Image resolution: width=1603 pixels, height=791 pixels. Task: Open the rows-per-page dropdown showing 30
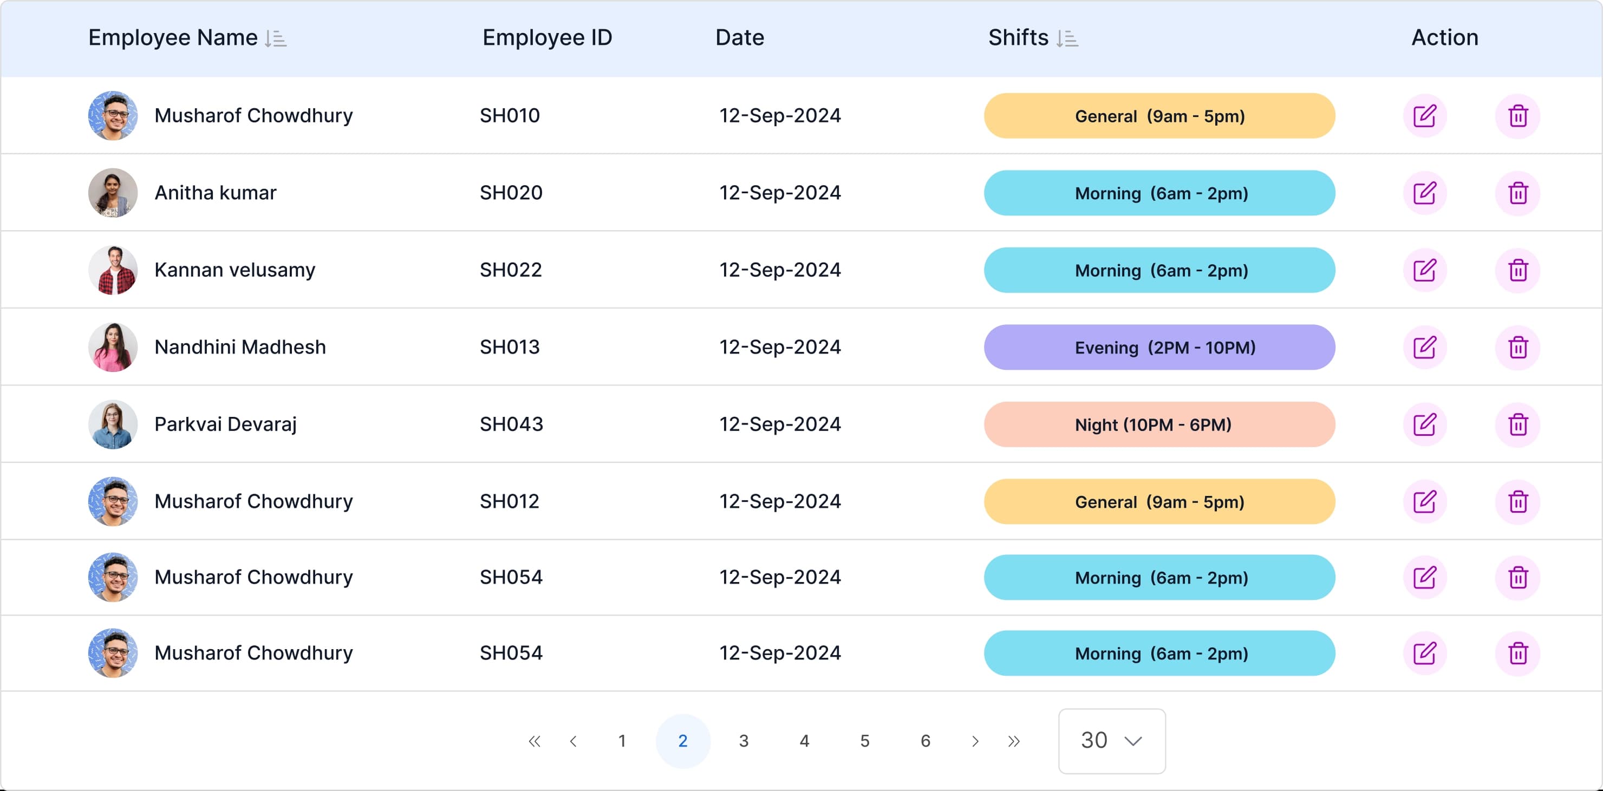[1111, 741]
